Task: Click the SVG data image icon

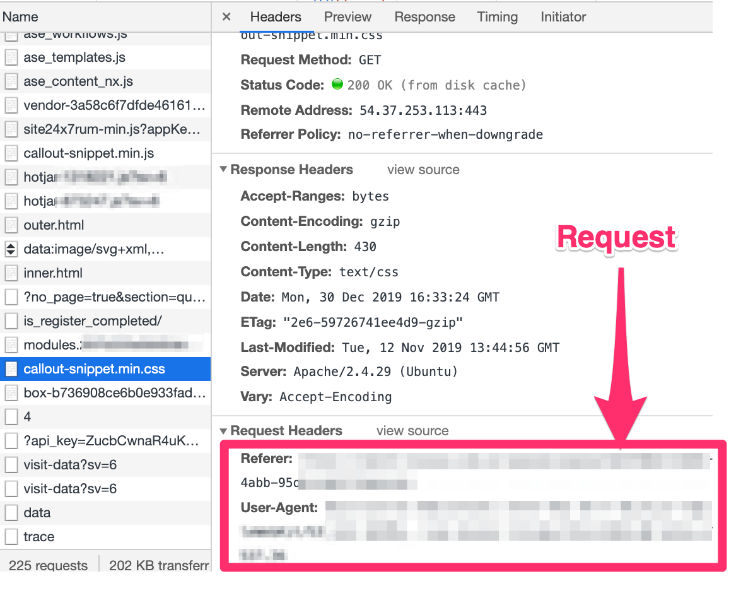Action: [11, 249]
